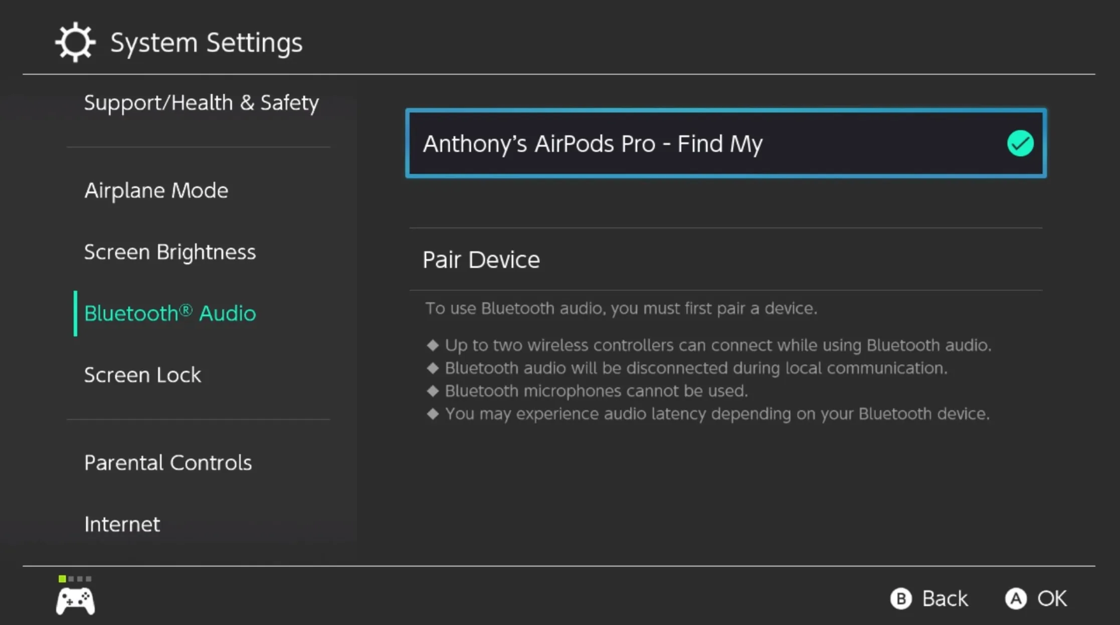
Task: Click the green player indicator light
Action: coord(62,579)
